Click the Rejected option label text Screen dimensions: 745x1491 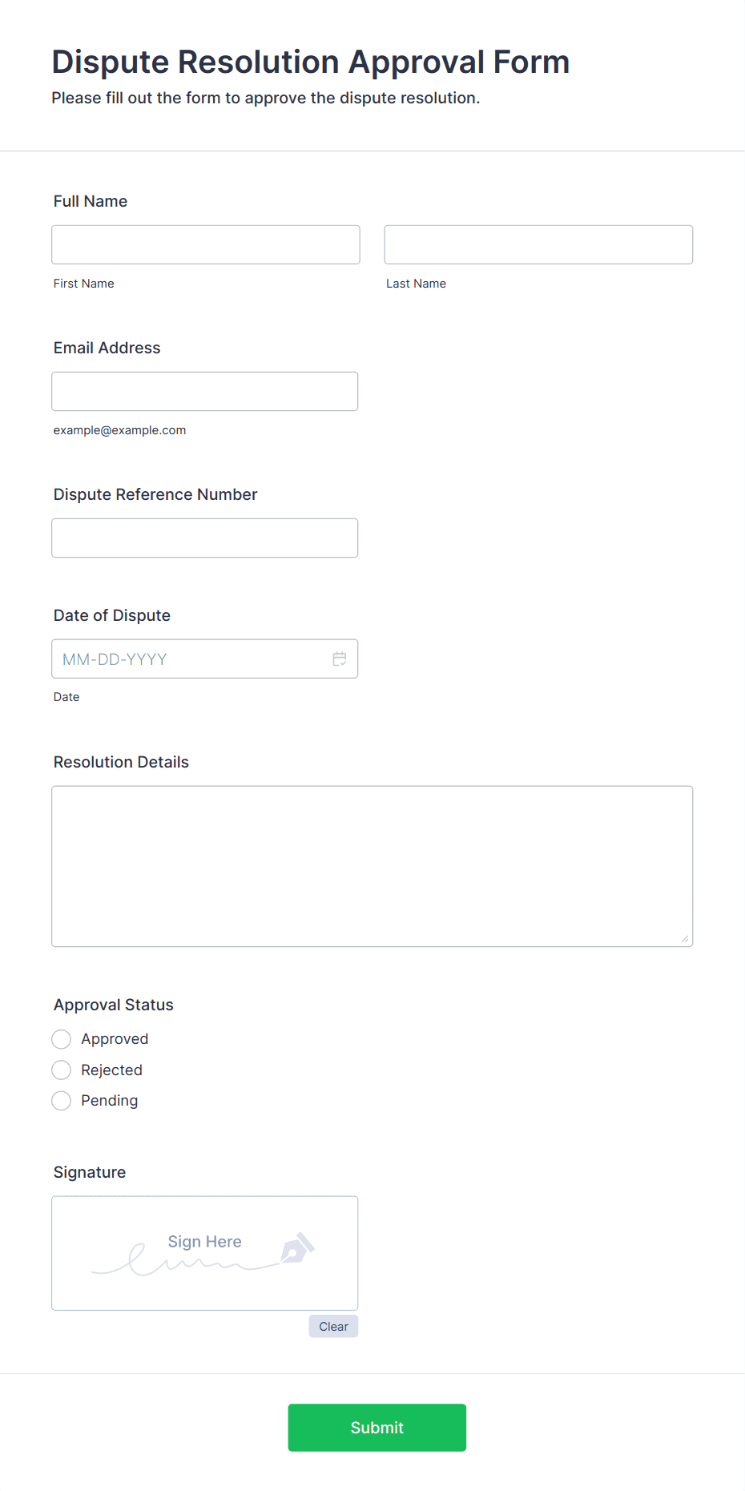pos(111,1070)
